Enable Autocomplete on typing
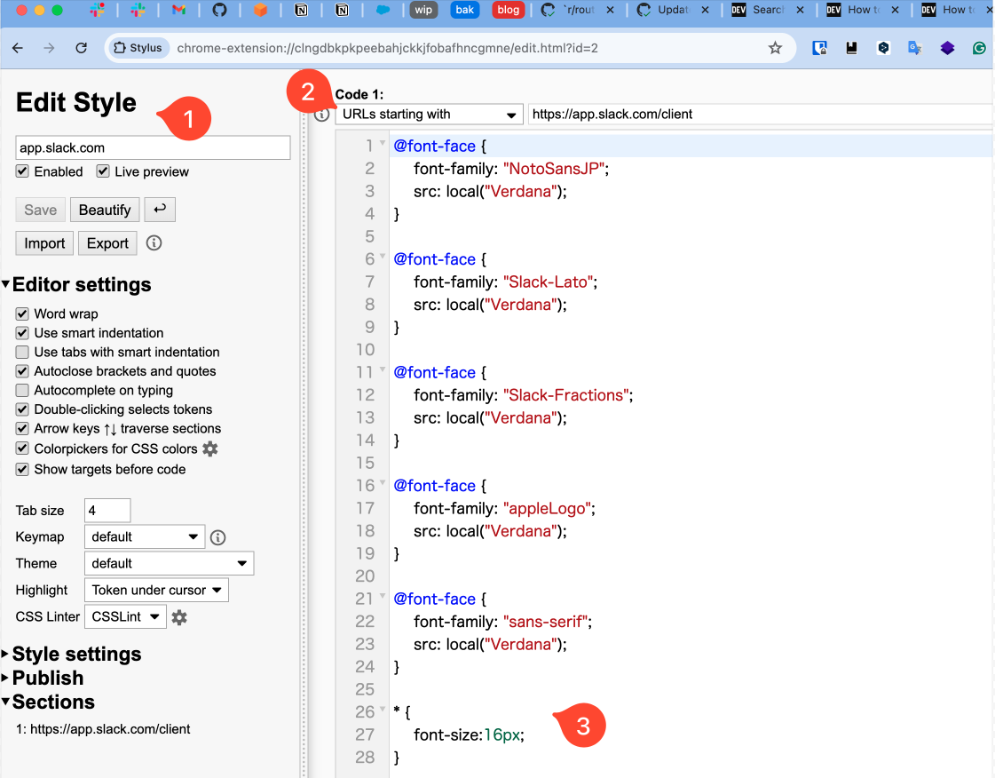 click(x=22, y=390)
